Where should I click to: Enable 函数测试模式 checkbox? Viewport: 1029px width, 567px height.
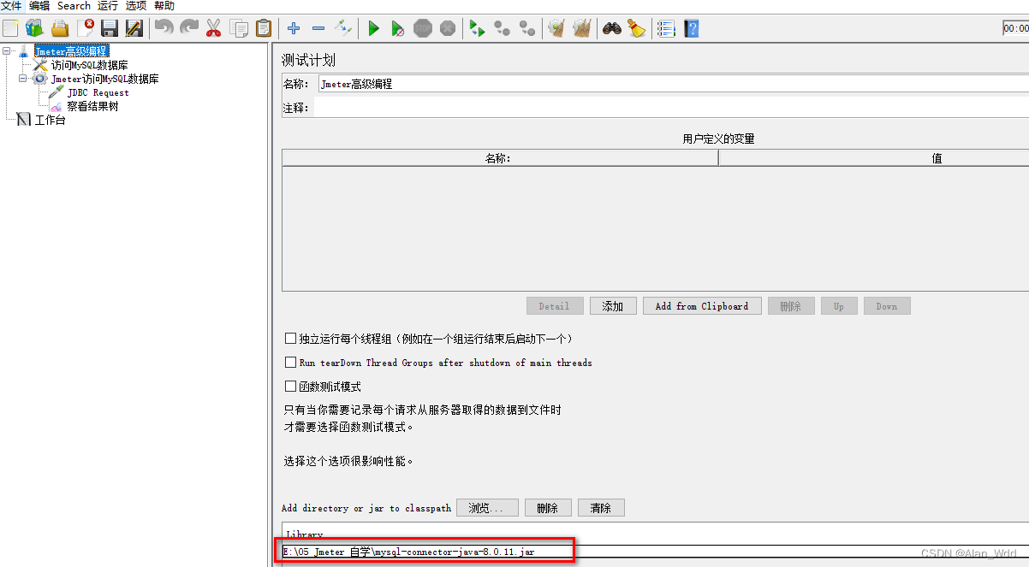(291, 384)
